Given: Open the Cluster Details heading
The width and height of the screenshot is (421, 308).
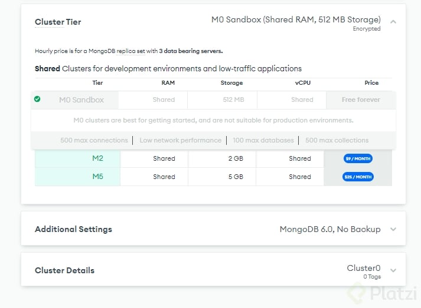Looking at the screenshot, I should (x=64, y=270).
